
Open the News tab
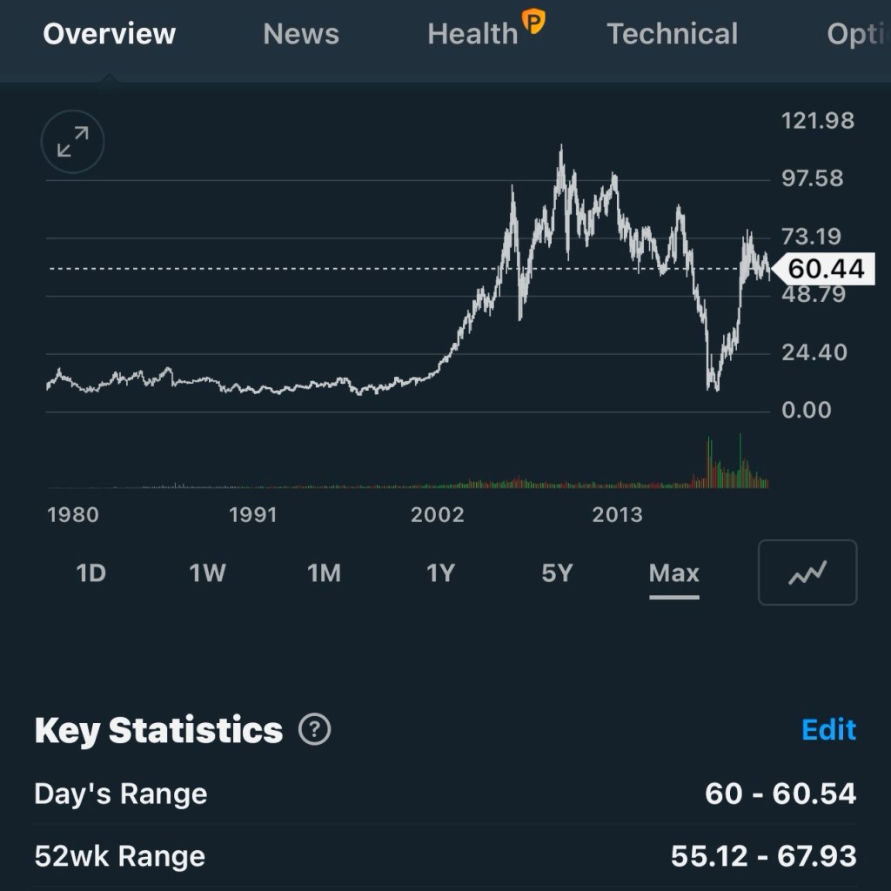coord(301,34)
